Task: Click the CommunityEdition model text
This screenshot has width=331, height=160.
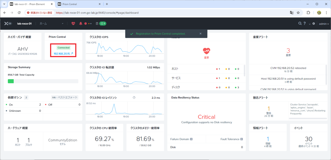Action: click(x=63, y=140)
